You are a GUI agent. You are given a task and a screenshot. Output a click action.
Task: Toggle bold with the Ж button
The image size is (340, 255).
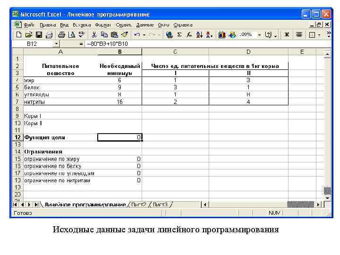[x=287, y=34]
